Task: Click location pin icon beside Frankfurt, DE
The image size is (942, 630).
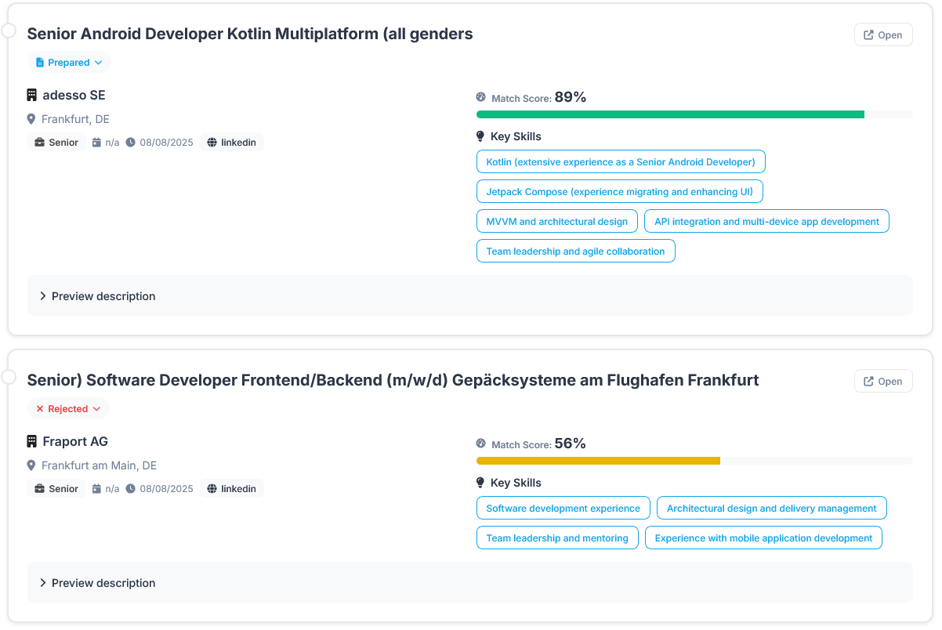Action: pyautogui.click(x=31, y=119)
